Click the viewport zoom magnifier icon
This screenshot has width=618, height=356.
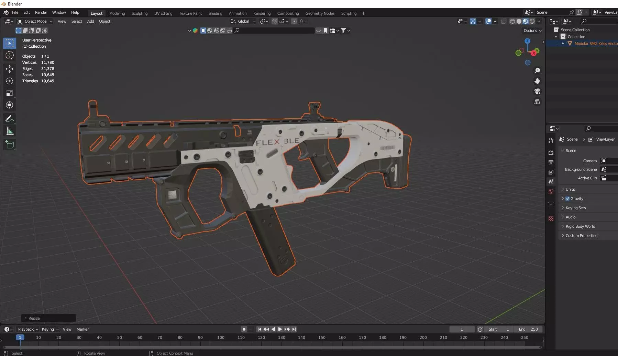(x=537, y=71)
